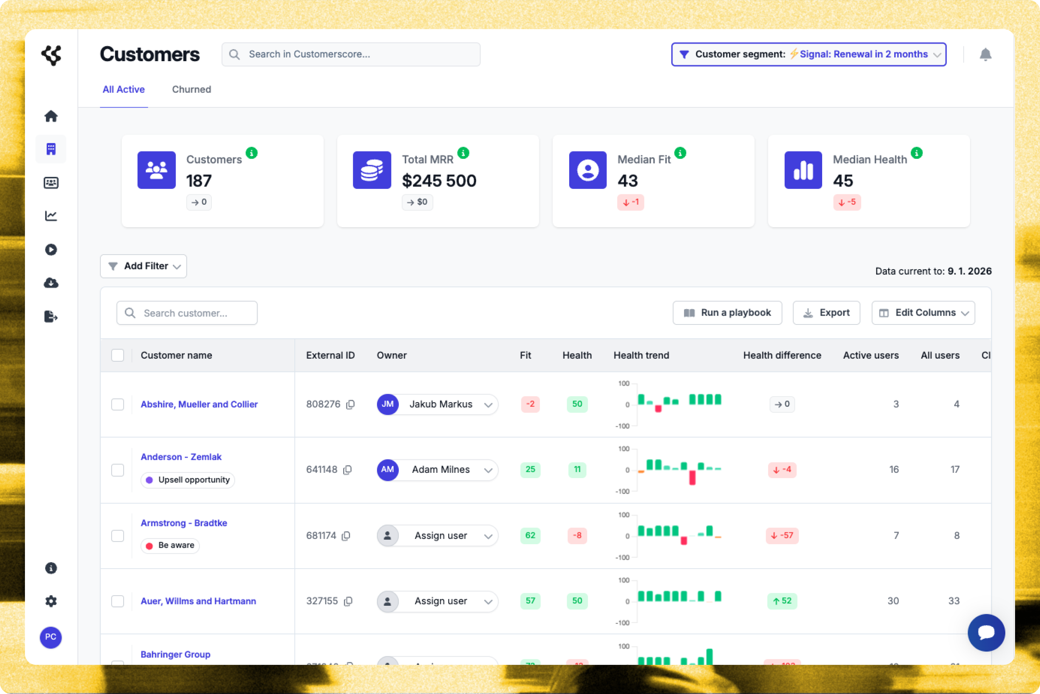This screenshot has width=1040, height=694.
Task: Click info icon next to Total MRR
Action: [463, 153]
